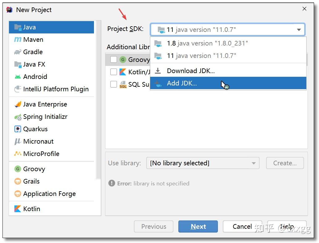Select the Java FX project type
This screenshot has height=243, width=319.
(18, 64)
